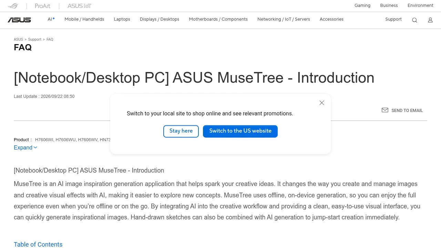Click the MuseTree Introduction page title
Viewport: 441px width, 248px height.
194,78
